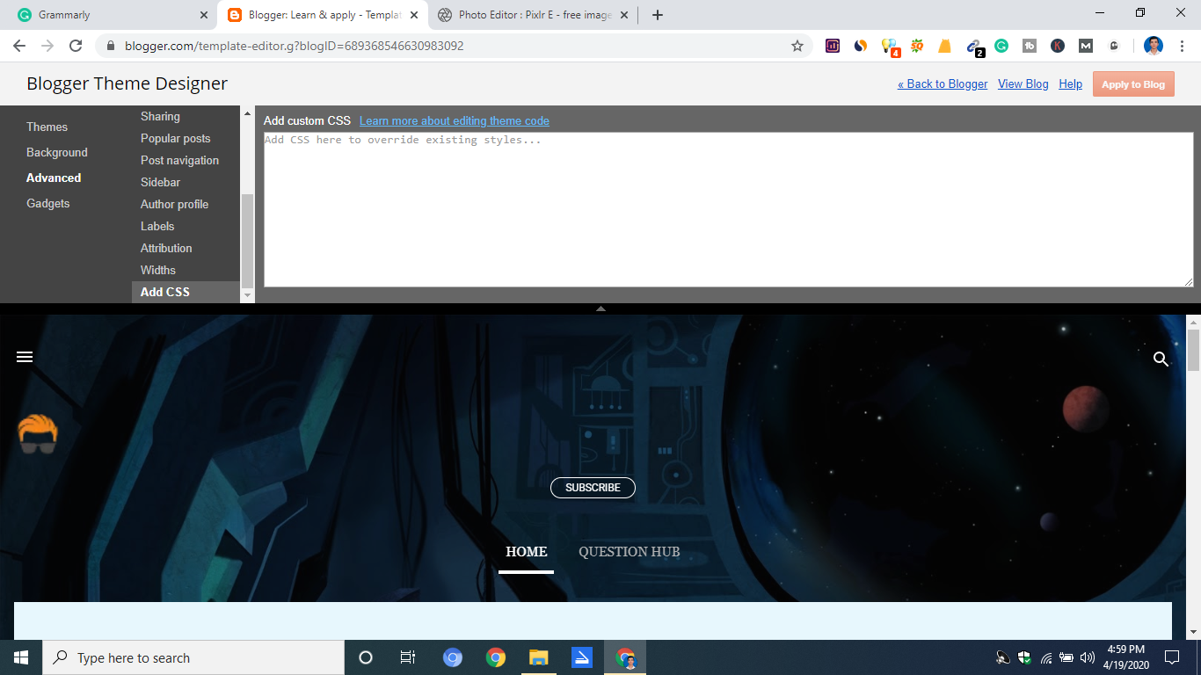Open the SimilarWeb extension icon

(x=861, y=46)
